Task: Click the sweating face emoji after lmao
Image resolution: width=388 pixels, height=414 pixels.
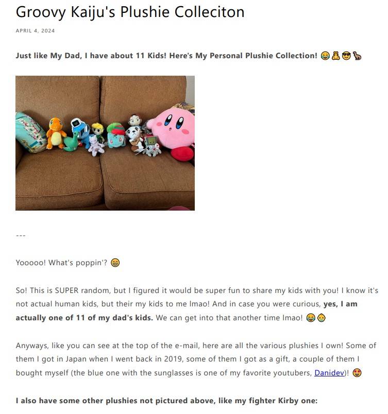Action: [322, 318]
